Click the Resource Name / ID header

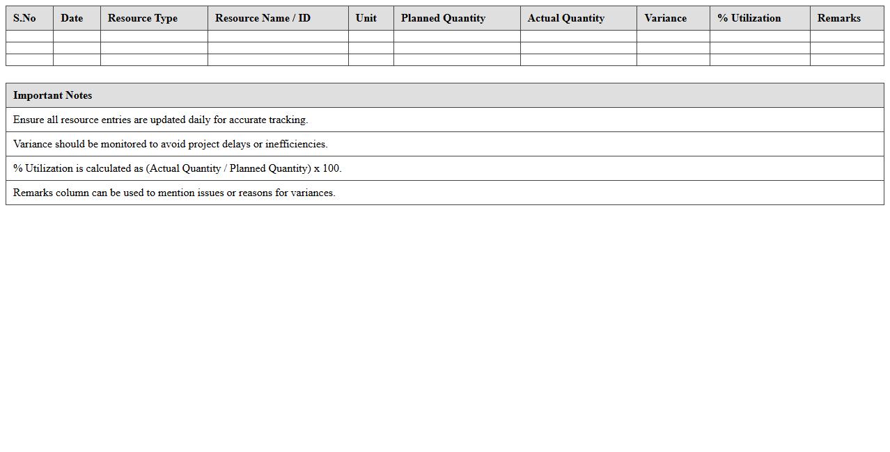coord(263,18)
